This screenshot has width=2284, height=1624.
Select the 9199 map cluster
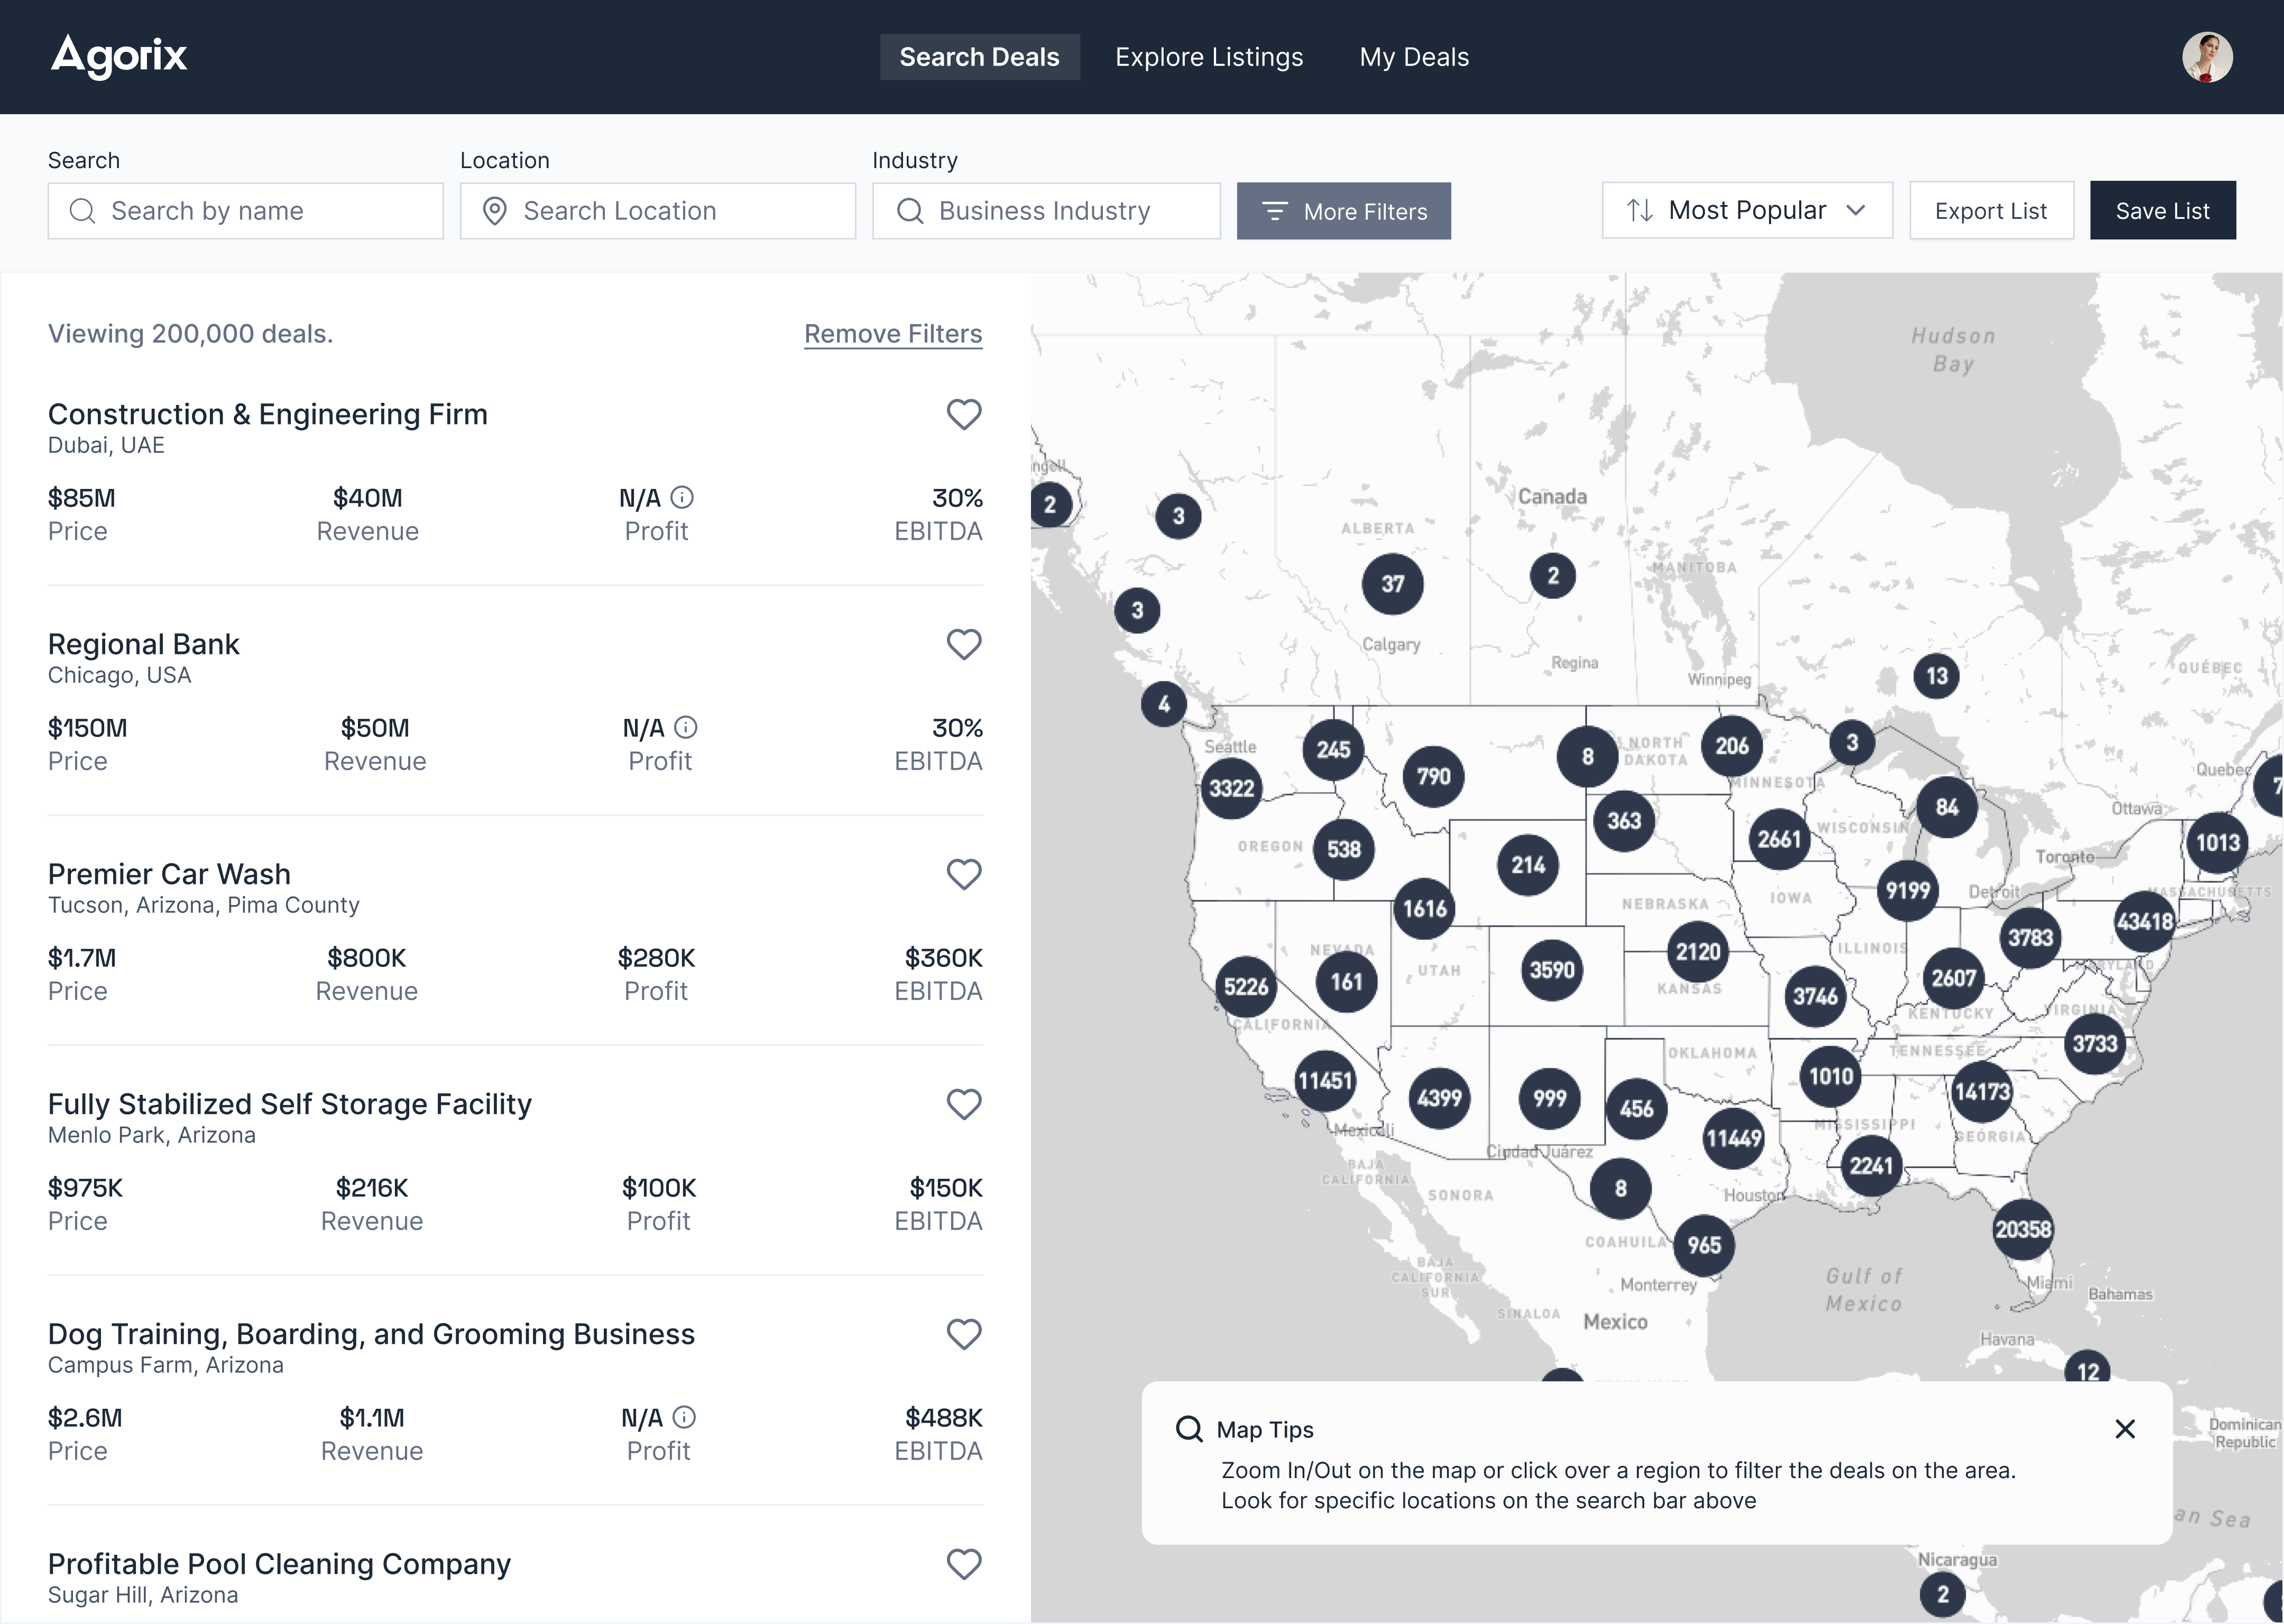point(1908,890)
